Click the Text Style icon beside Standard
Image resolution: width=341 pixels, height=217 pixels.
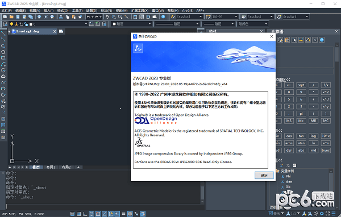point(173,16)
